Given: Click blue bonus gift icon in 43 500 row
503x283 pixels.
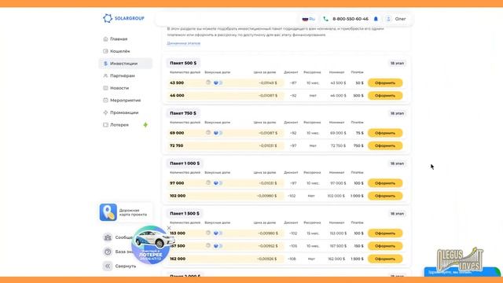Looking at the screenshot, I should point(216,83).
